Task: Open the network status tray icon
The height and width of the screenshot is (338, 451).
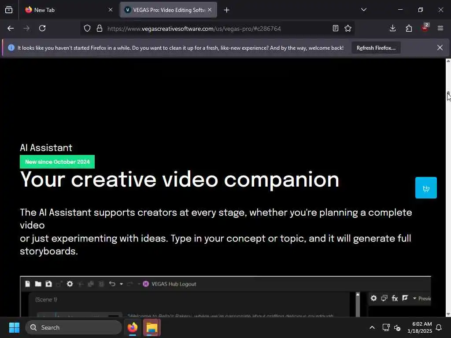Action: click(x=386, y=327)
